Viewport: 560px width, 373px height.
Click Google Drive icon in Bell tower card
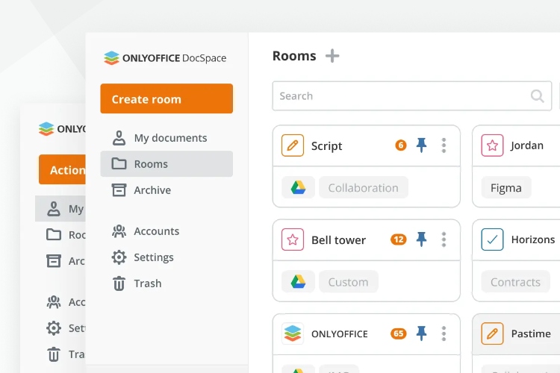pyautogui.click(x=298, y=282)
